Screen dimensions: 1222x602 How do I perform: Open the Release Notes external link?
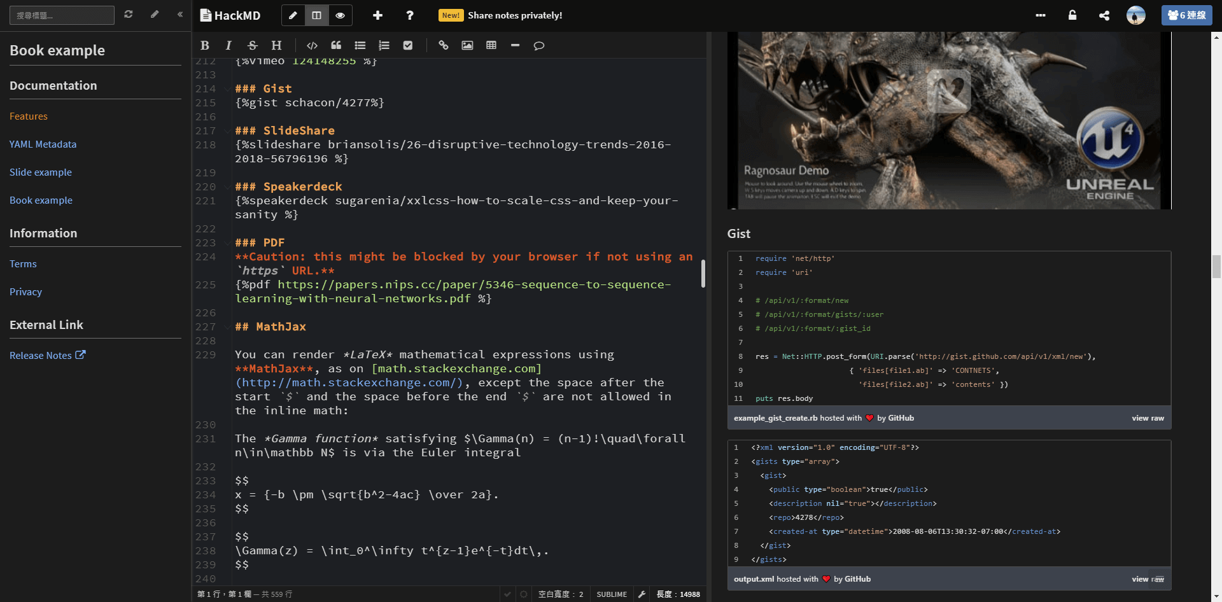[x=47, y=356]
